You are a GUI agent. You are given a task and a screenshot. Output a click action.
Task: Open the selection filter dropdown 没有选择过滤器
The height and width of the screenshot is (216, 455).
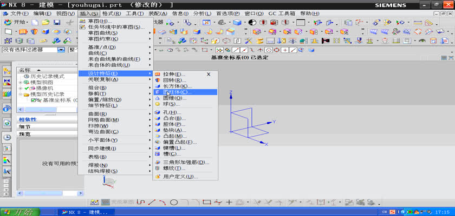coord(61,50)
